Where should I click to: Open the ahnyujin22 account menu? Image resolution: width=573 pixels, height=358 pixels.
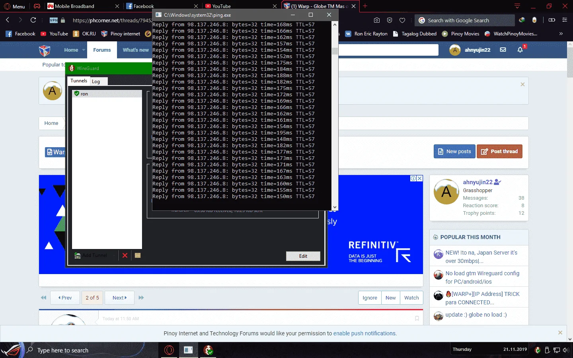tap(470, 50)
